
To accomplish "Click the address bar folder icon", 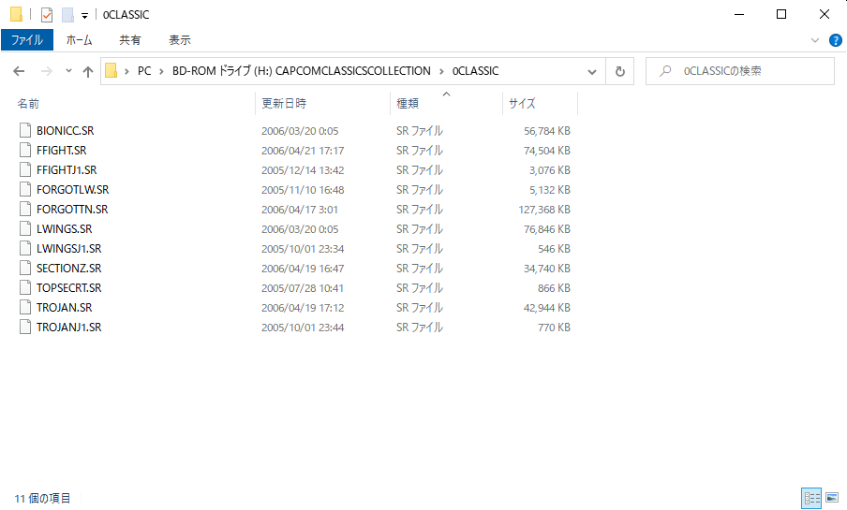I will (x=111, y=71).
